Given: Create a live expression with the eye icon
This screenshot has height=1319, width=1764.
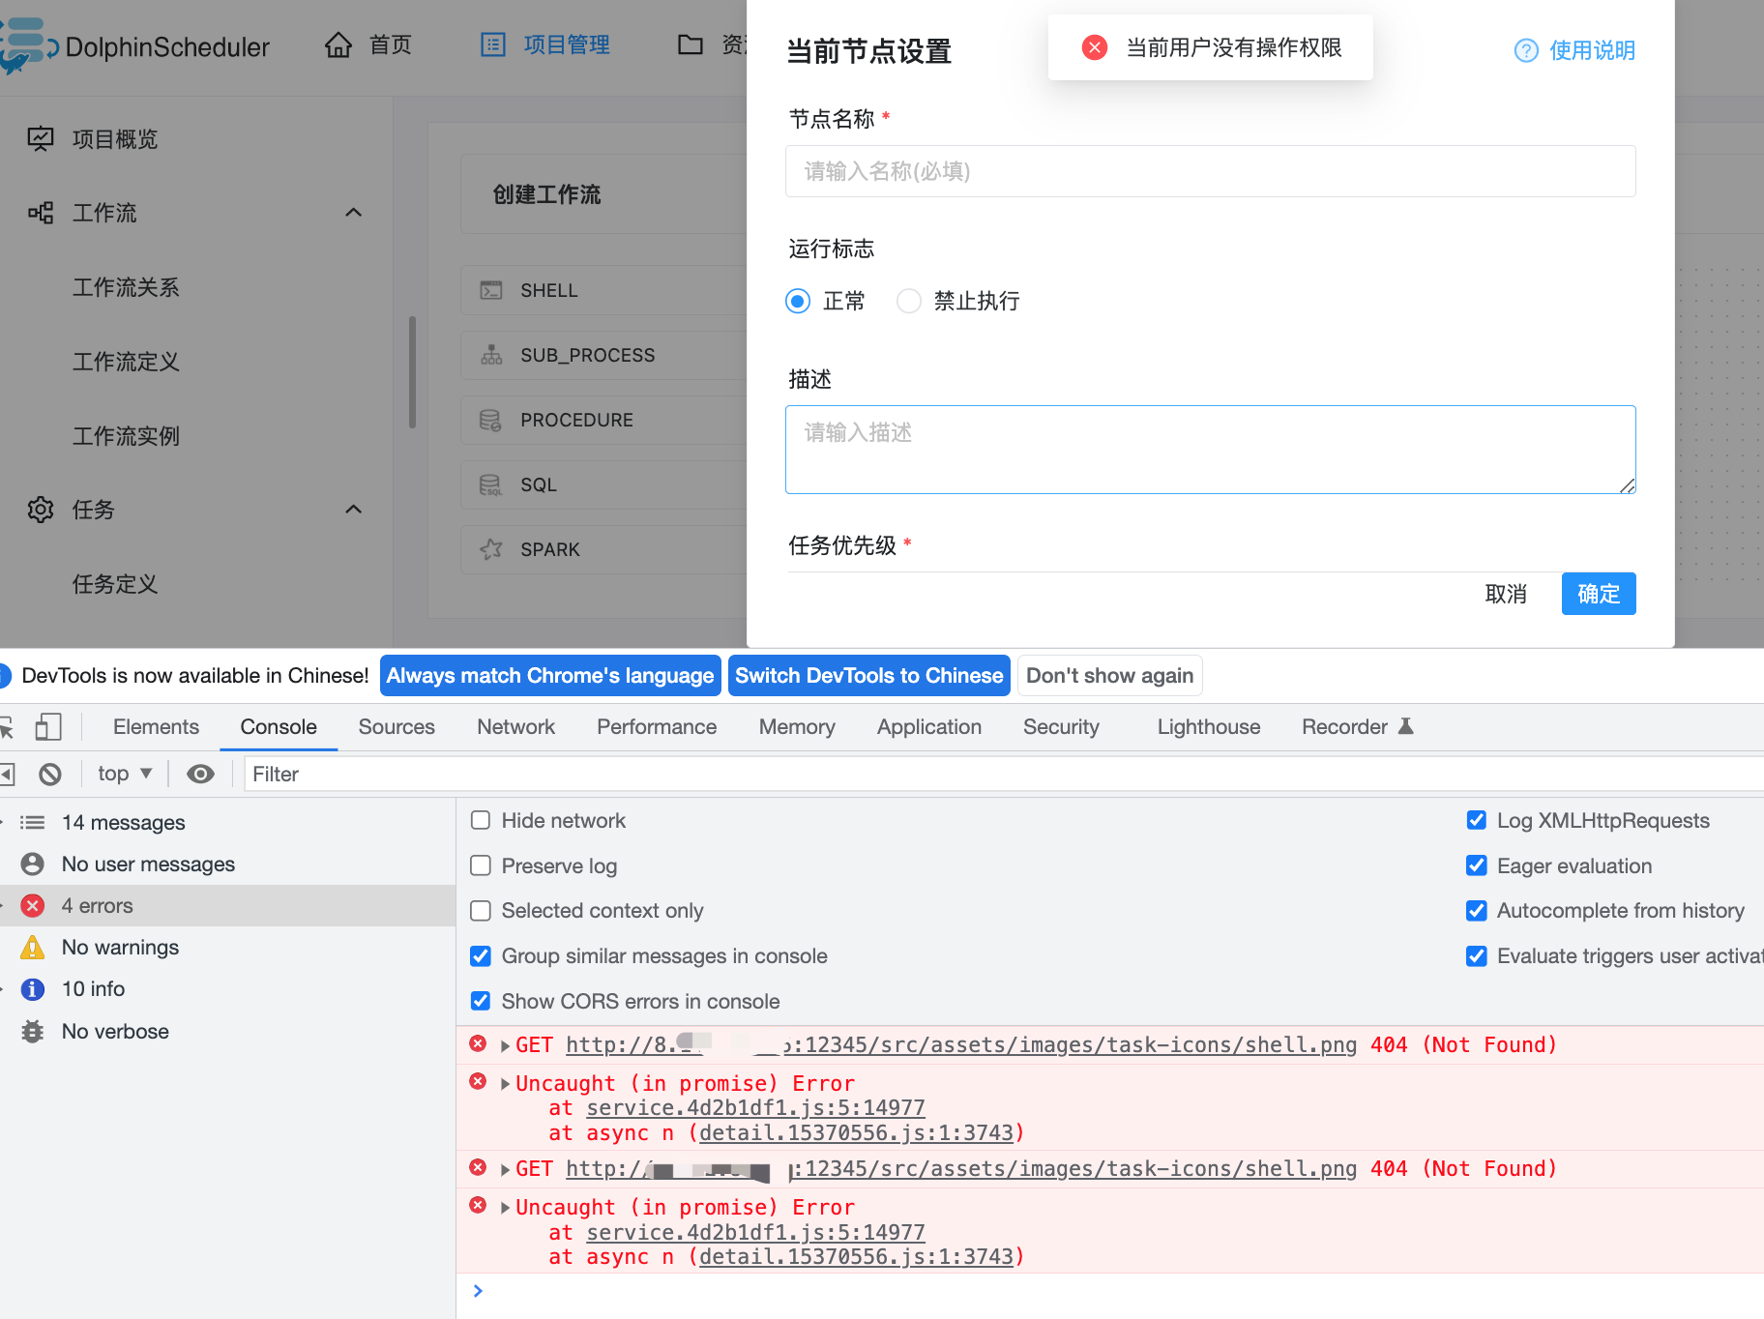Looking at the screenshot, I should click(x=200, y=773).
